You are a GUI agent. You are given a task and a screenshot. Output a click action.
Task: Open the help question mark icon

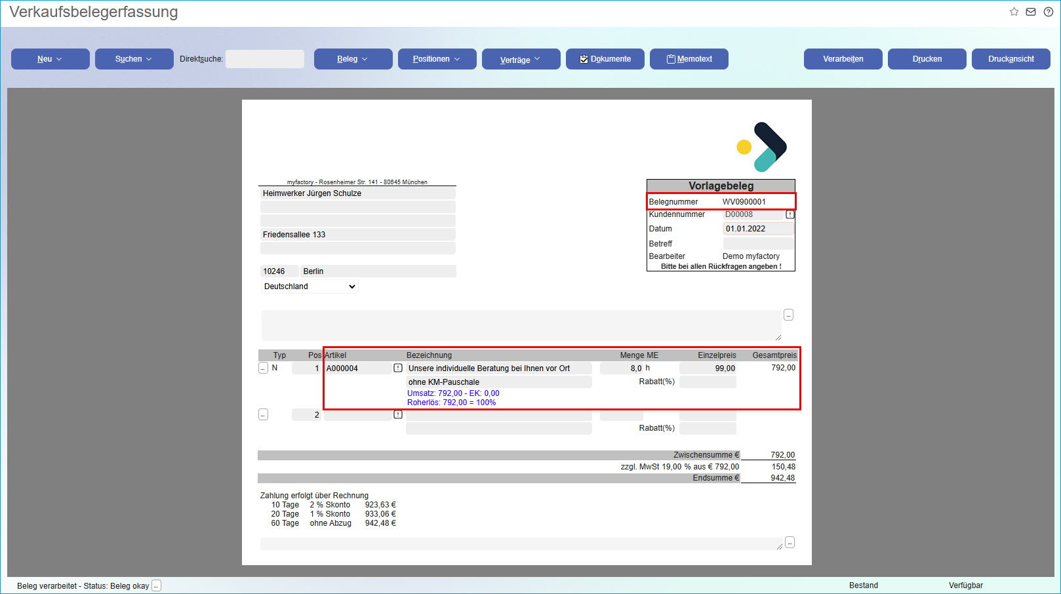click(1049, 12)
